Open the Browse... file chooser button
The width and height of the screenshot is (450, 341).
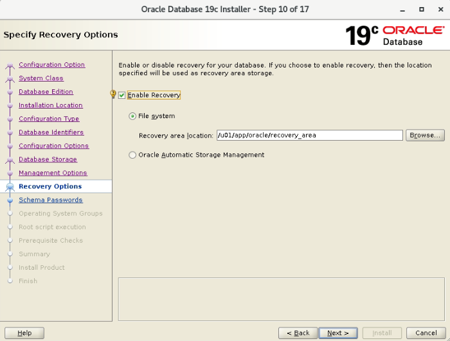pos(425,136)
